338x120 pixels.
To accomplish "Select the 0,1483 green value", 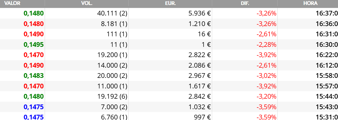I will [x=34, y=76].
